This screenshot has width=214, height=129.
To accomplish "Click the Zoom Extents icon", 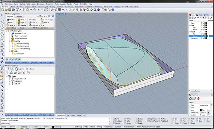I will coord(49,10).
